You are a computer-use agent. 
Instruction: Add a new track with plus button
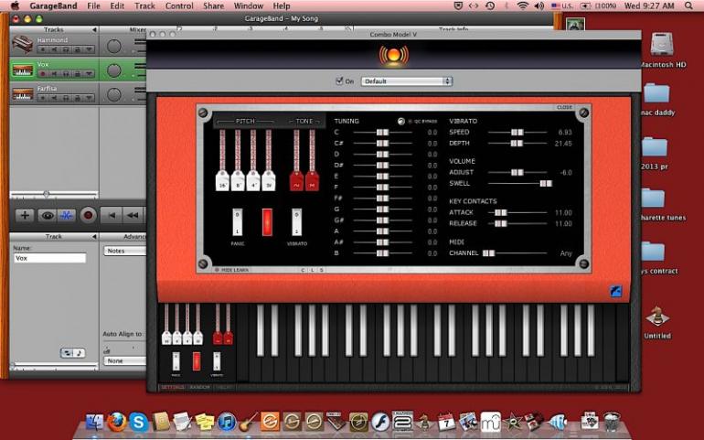click(x=25, y=216)
